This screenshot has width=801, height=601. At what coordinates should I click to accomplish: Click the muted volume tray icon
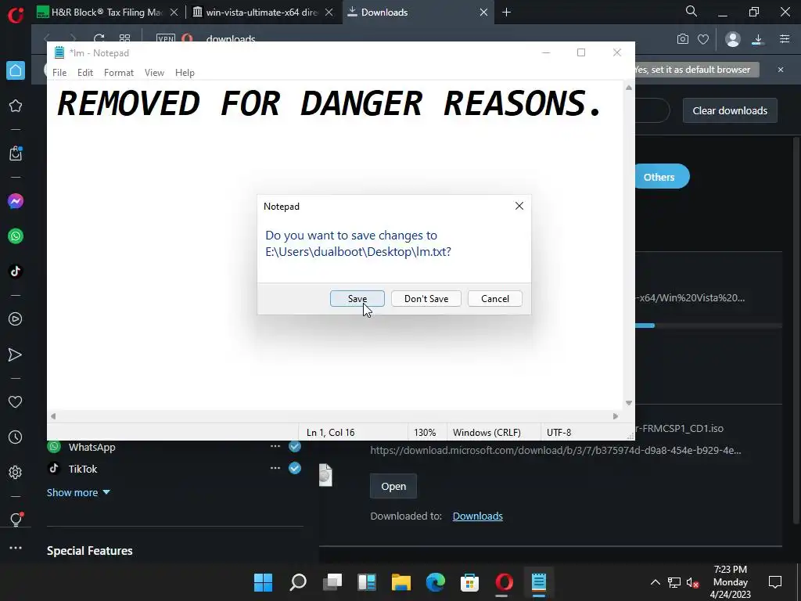tap(693, 582)
